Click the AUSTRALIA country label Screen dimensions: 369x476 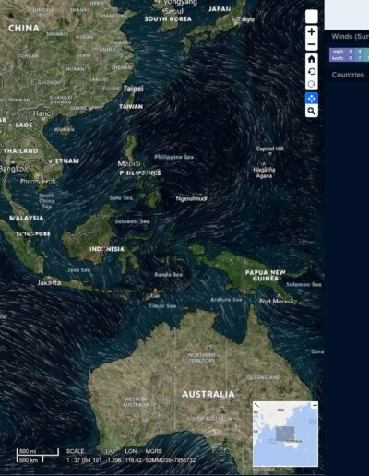[208, 395]
